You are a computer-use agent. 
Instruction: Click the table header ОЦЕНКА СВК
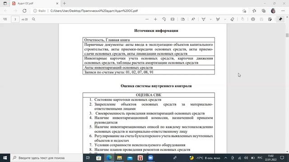[x=149, y=95]
